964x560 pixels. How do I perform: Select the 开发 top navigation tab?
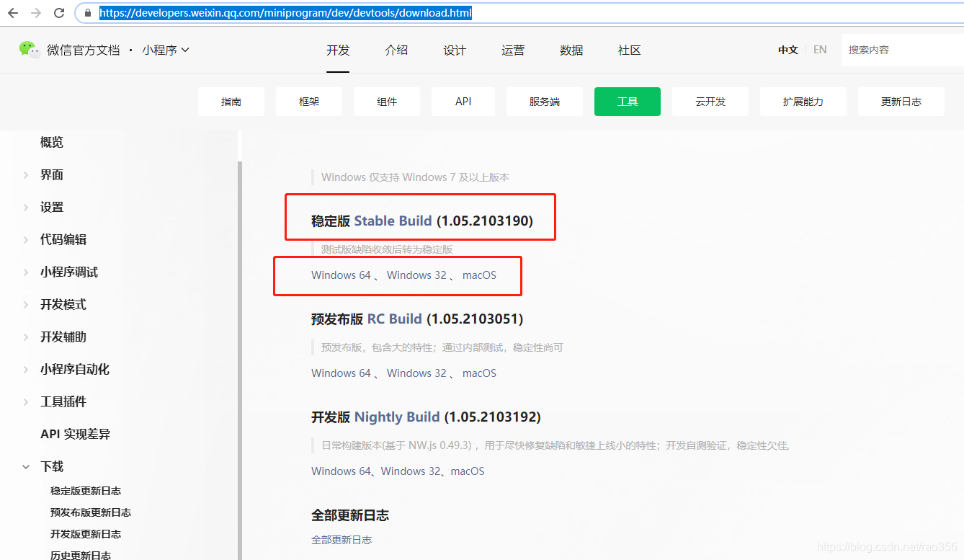[338, 50]
